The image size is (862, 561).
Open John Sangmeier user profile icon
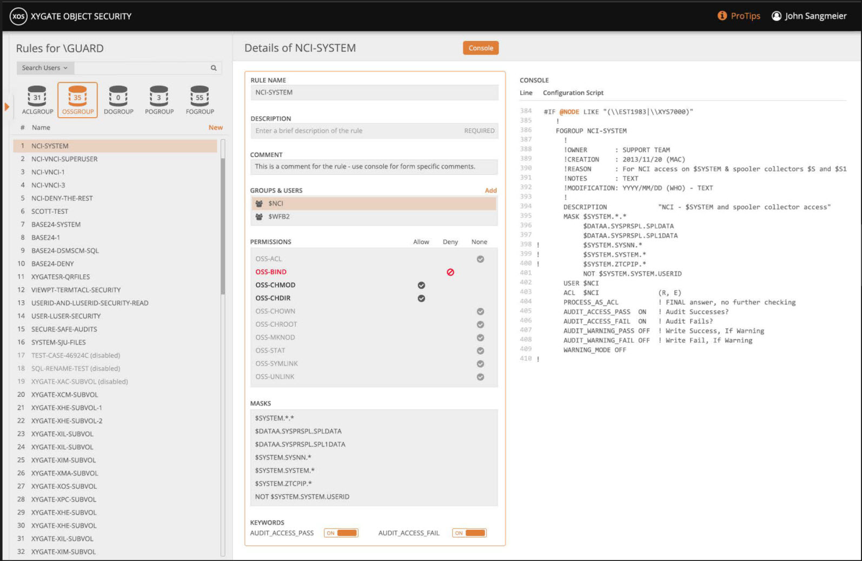tap(776, 16)
